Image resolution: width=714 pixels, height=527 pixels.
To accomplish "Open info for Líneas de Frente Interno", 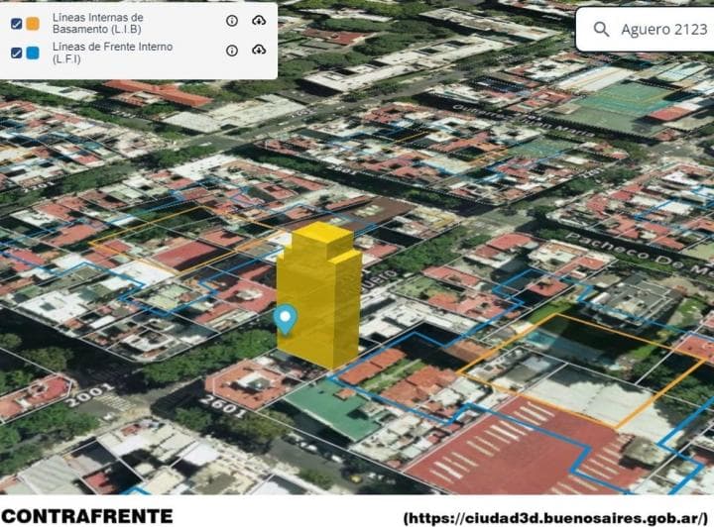I will click(232, 51).
